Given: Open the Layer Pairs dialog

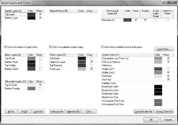Looking at the screenshot, I should pos(164,49).
